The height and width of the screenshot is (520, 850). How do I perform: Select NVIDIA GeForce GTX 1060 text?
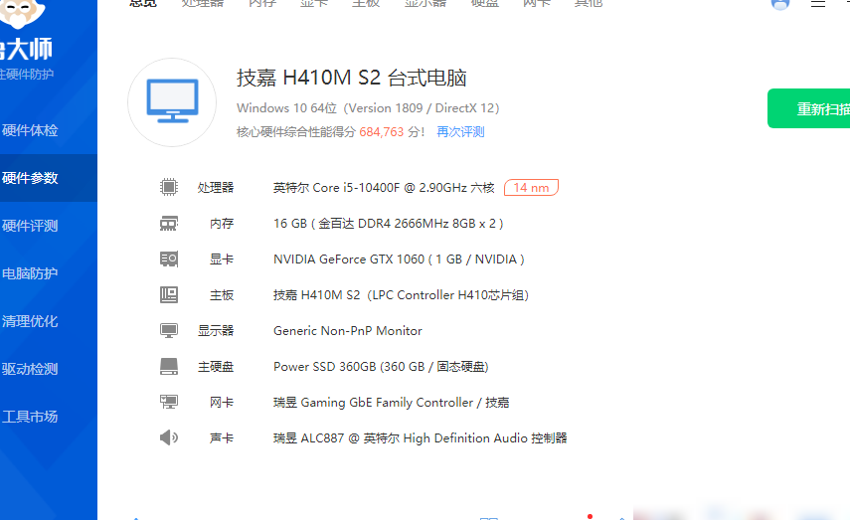pyautogui.click(x=399, y=260)
